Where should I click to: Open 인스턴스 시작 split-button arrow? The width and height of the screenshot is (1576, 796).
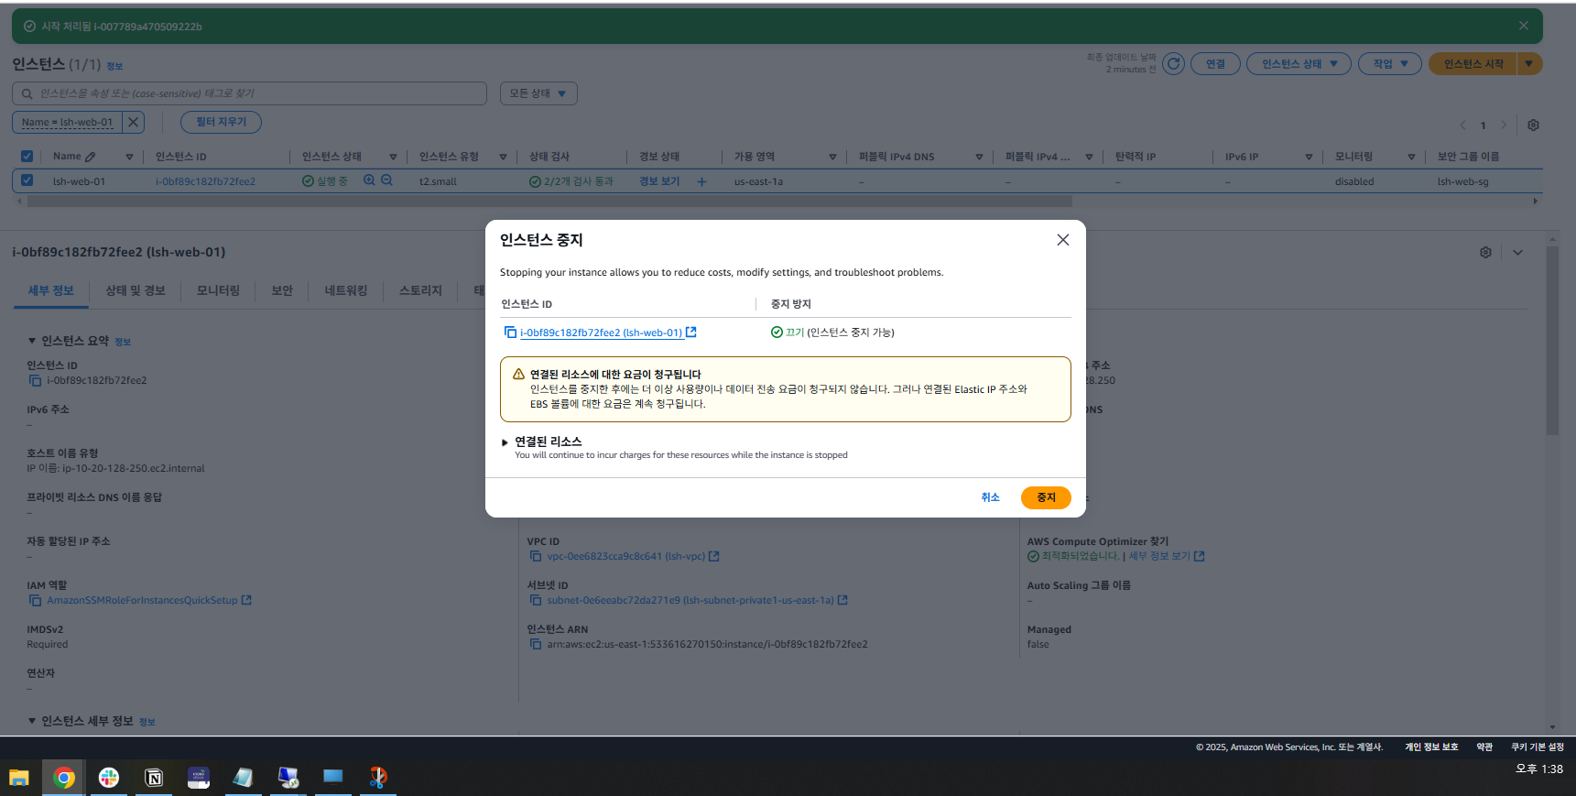pos(1528,64)
